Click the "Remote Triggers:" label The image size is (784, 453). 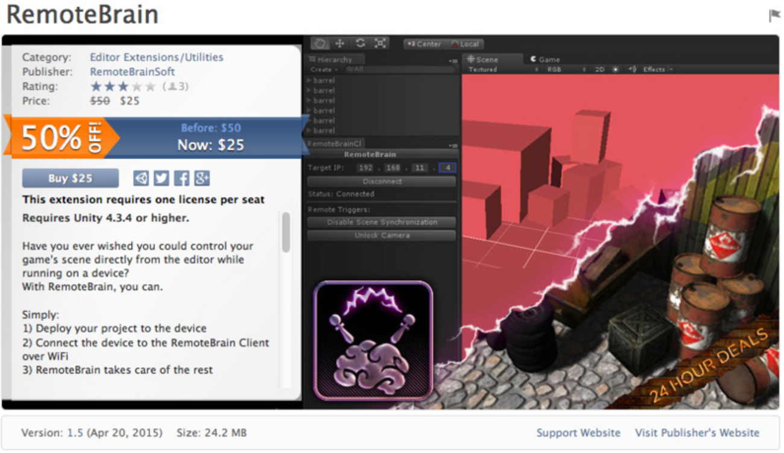(338, 209)
